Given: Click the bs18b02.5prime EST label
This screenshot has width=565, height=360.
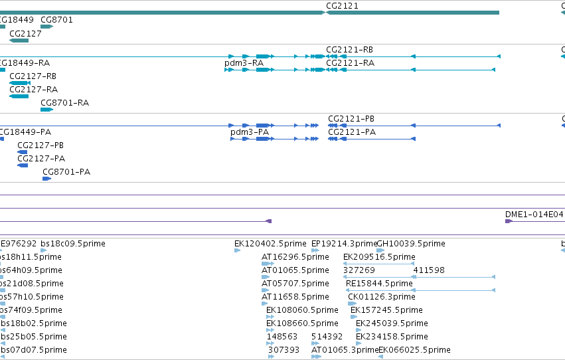Looking at the screenshot, I should click(x=34, y=323).
